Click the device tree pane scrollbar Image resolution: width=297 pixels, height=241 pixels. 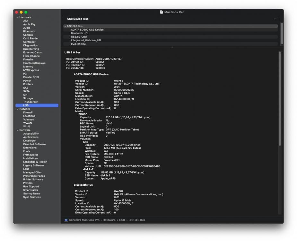(282, 33)
